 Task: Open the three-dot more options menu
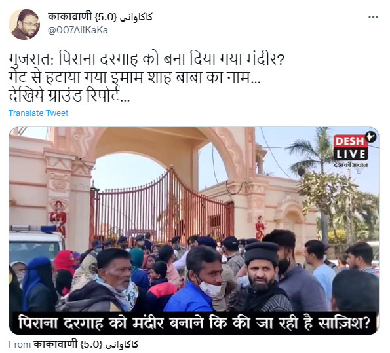[x=373, y=17]
